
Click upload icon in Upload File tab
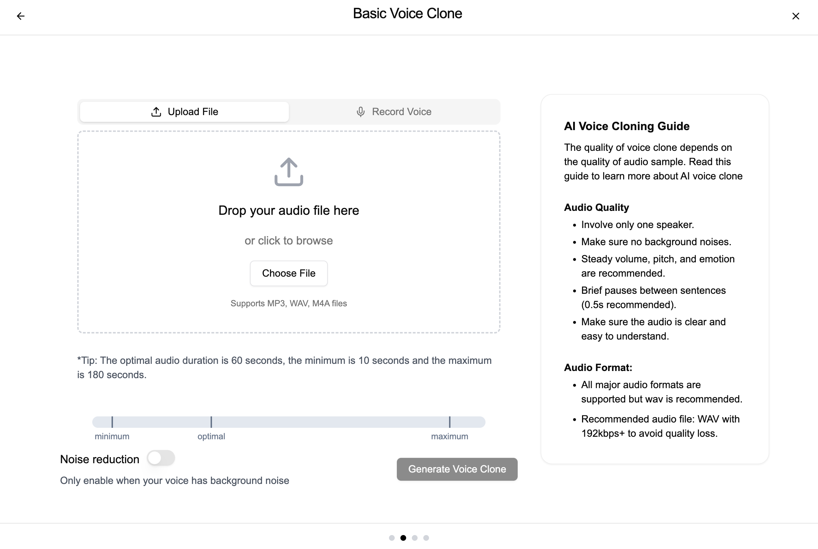tap(156, 112)
